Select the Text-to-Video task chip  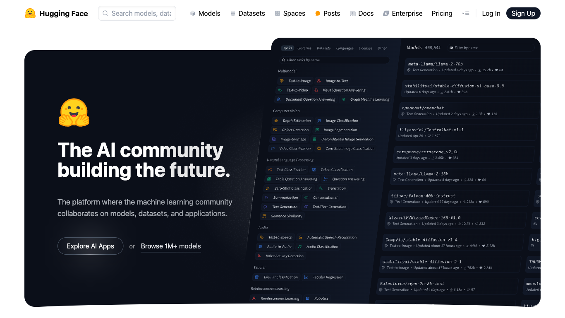tap(293, 90)
